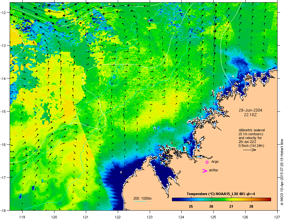Click the latitude axis label -14
This screenshot has width=284, height=220.
(4, 78)
